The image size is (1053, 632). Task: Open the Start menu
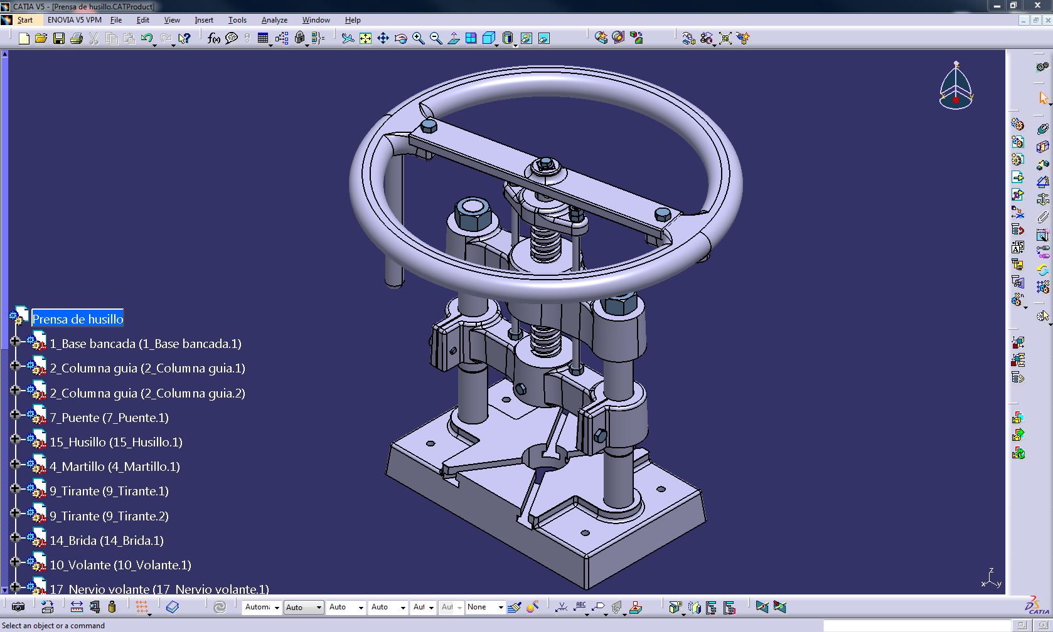tap(24, 20)
